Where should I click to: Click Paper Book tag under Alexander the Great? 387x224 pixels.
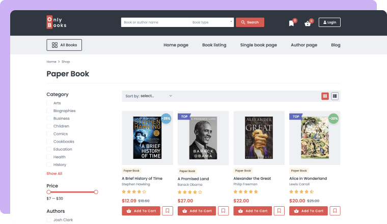coord(243,171)
